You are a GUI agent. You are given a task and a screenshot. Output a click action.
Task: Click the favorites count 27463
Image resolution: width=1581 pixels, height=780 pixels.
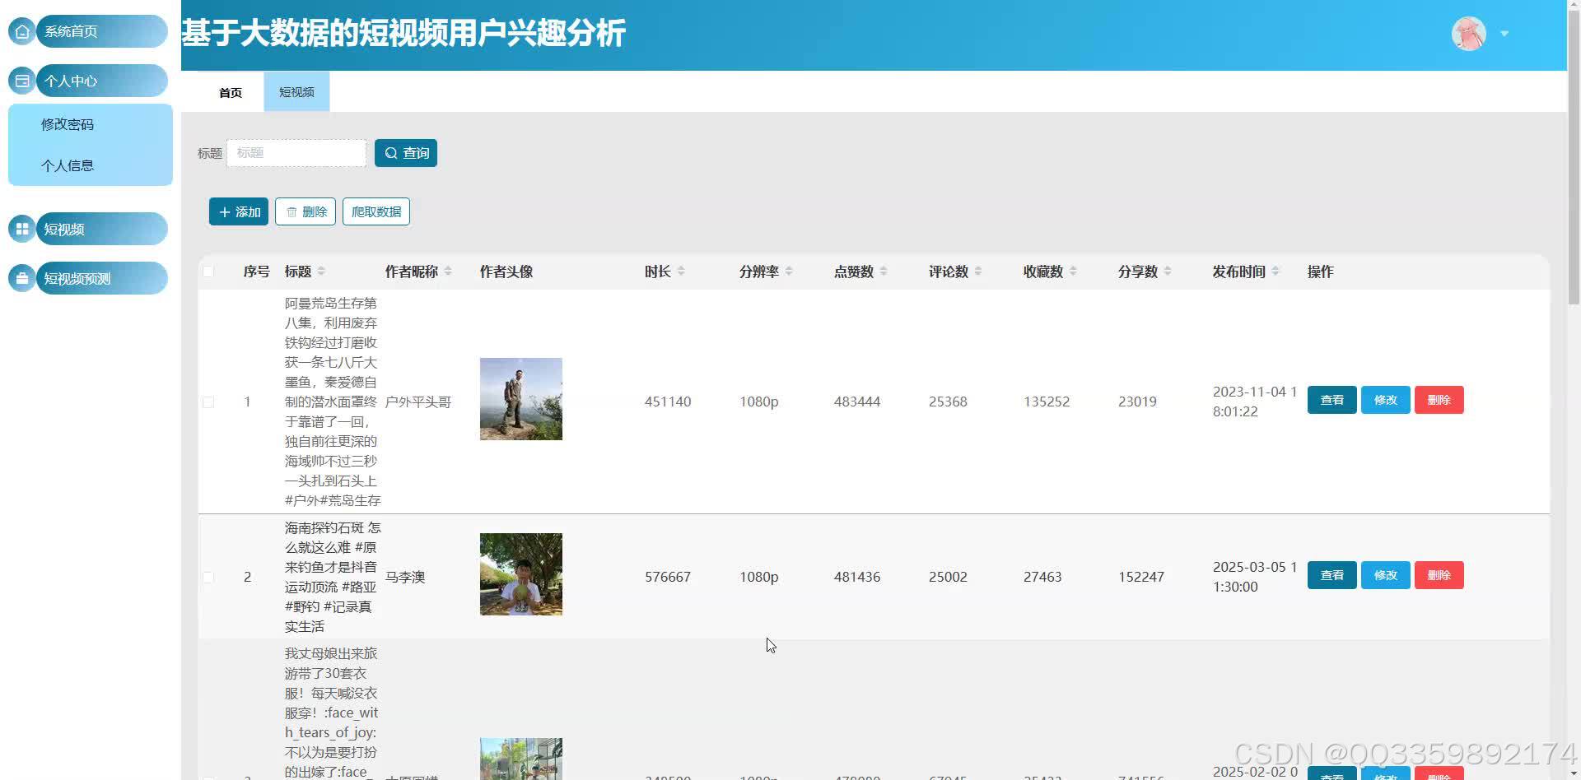coord(1042,577)
